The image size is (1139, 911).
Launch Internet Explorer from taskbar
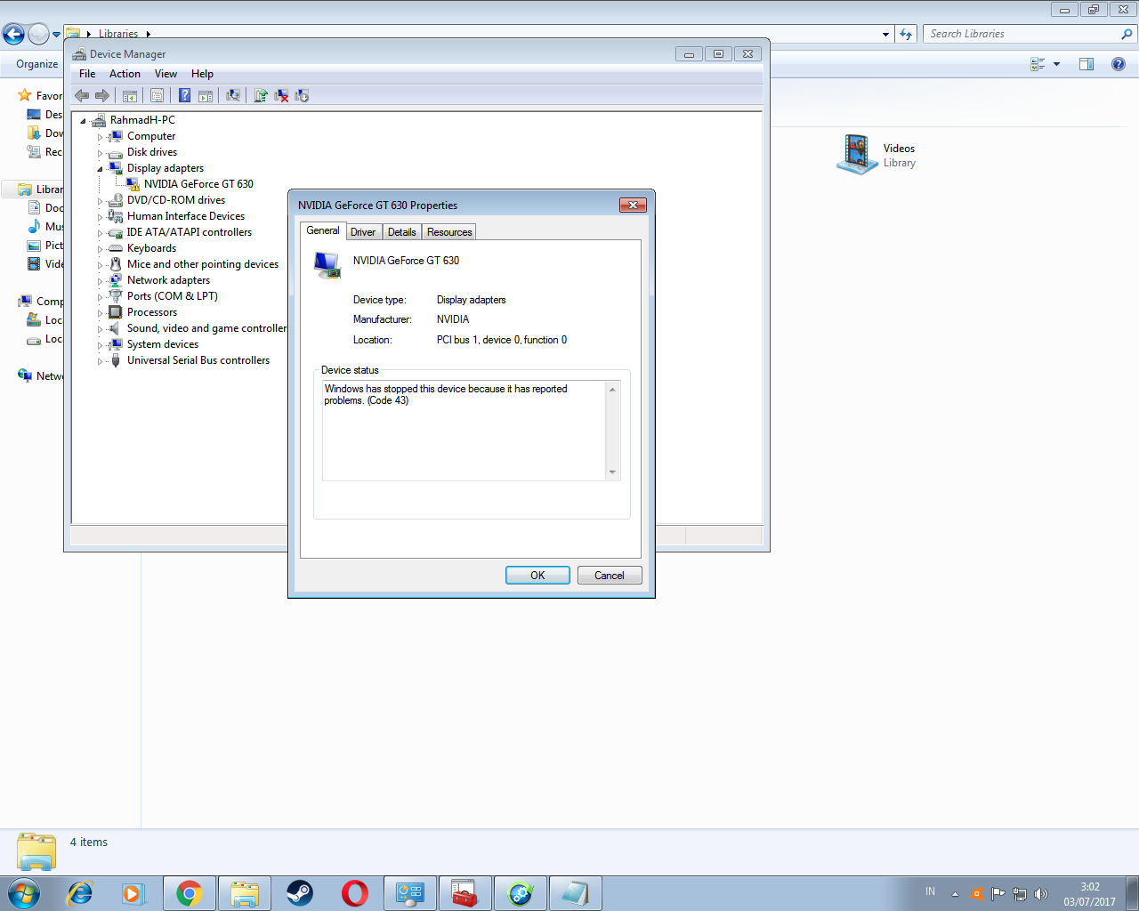80,893
